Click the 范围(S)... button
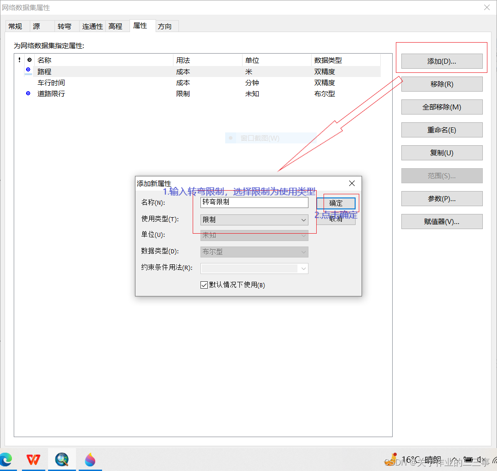 (x=442, y=175)
